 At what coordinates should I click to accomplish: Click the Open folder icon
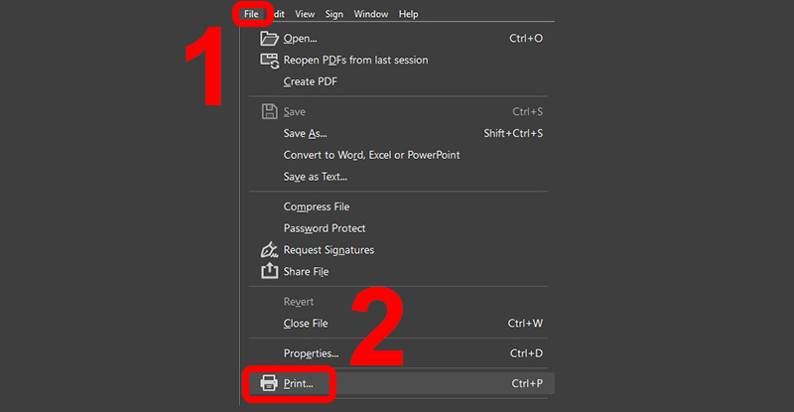click(x=268, y=38)
